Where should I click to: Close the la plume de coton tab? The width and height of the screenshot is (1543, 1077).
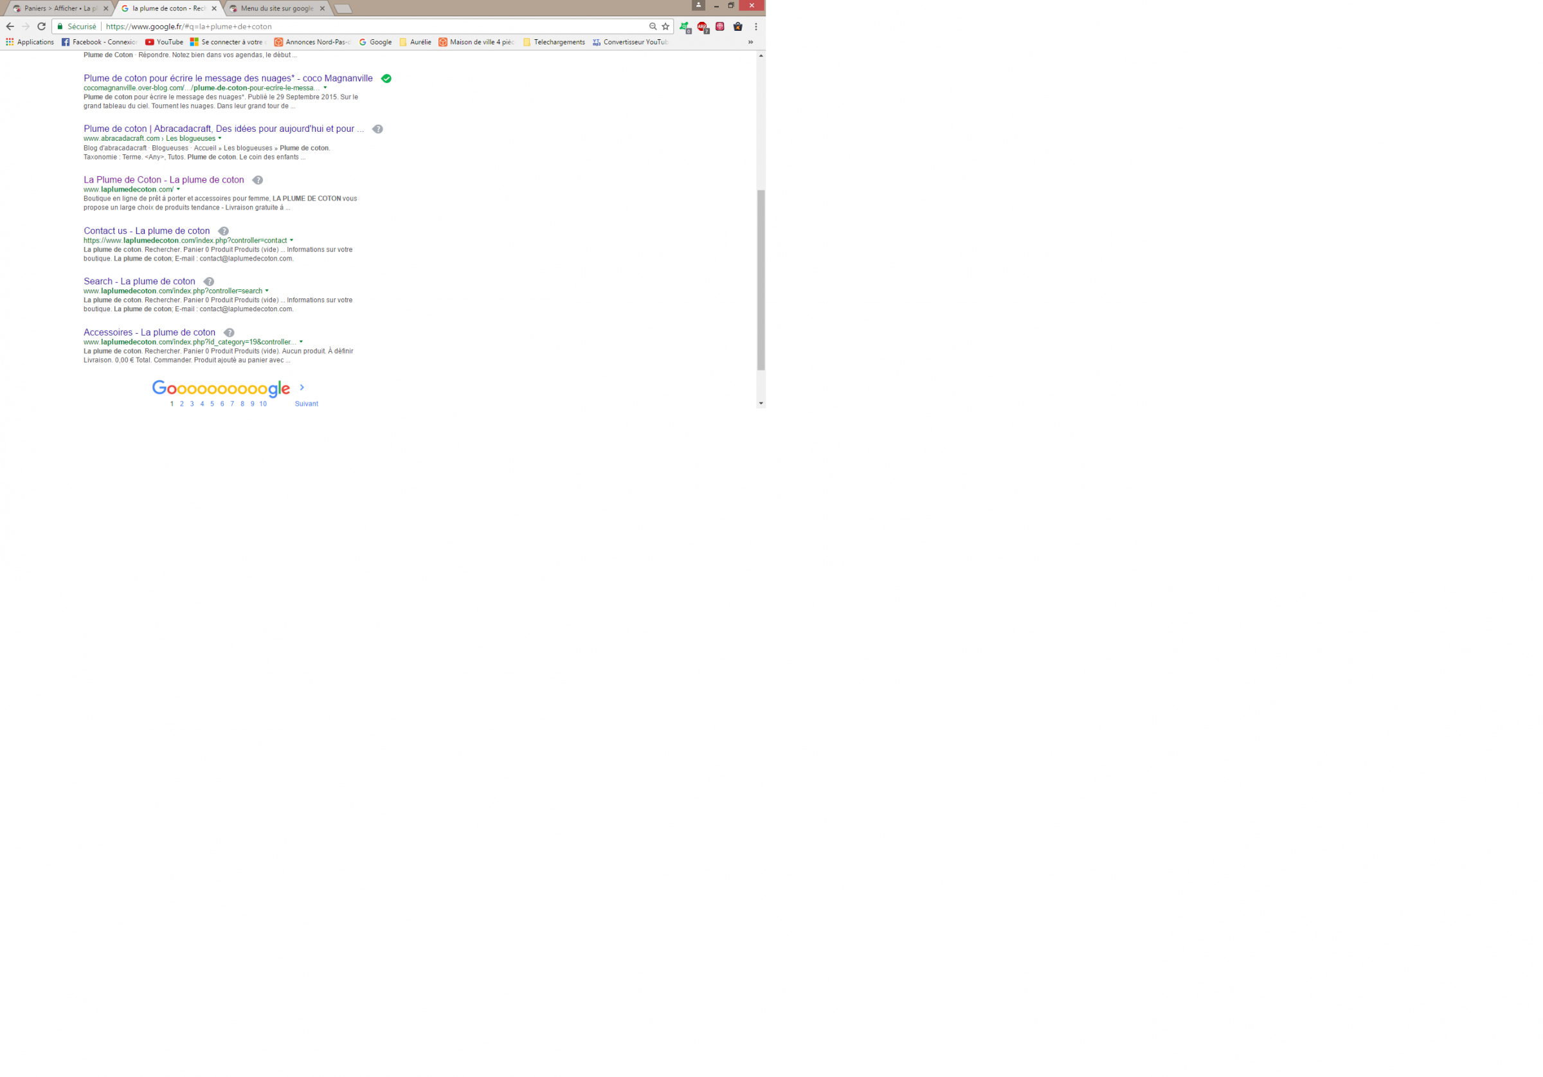click(213, 9)
